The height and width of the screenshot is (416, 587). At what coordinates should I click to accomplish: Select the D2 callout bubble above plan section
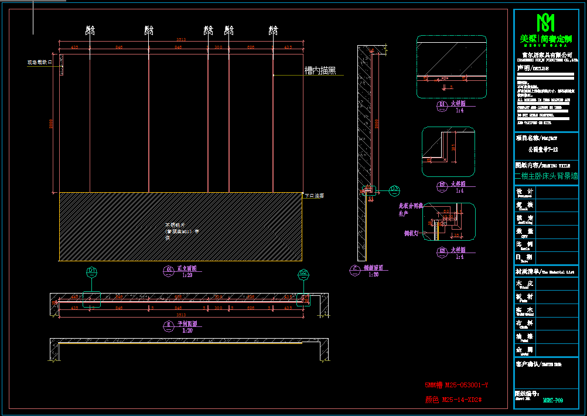[x=303, y=272]
